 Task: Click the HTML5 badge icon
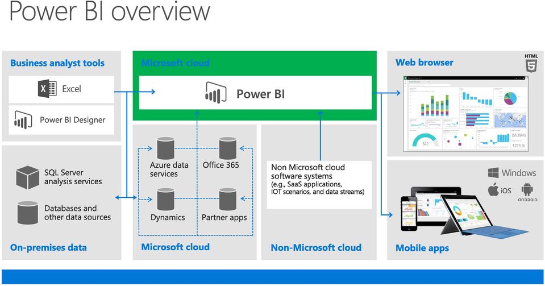531,63
